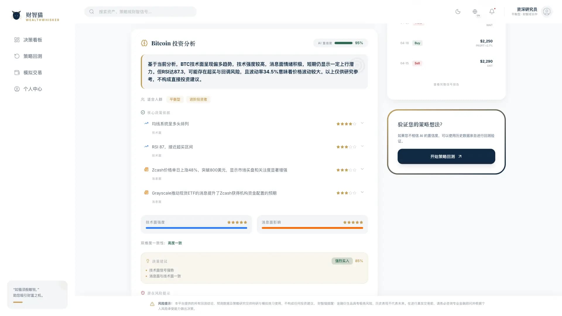Switch language with globe EN icon
This screenshot has height=316, width=562.
475,12
